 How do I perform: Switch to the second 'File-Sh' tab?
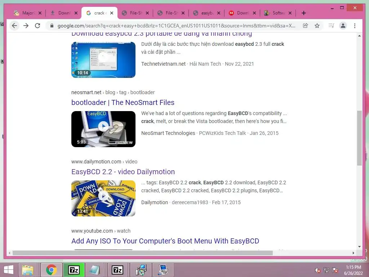pyautogui.click(x=170, y=13)
